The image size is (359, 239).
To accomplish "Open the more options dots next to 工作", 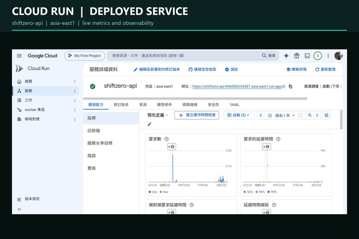I will pyautogui.click(x=75, y=101).
